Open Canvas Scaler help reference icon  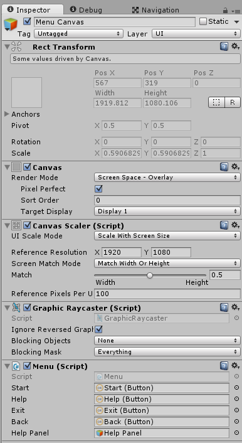[224, 225]
